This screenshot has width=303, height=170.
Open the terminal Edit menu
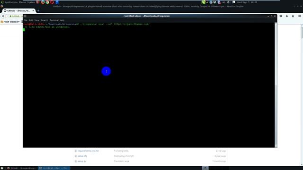pyautogui.click(x=31, y=20)
